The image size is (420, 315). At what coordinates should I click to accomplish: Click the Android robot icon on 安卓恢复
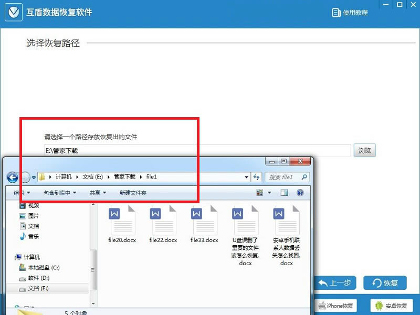tap(379, 306)
